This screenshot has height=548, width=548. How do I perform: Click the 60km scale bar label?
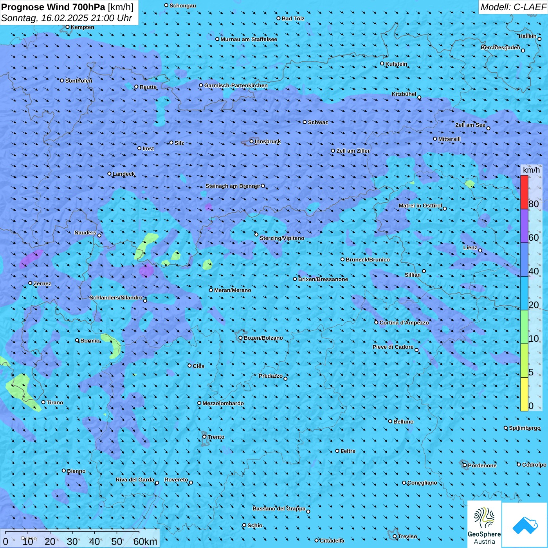(x=145, y=541)
